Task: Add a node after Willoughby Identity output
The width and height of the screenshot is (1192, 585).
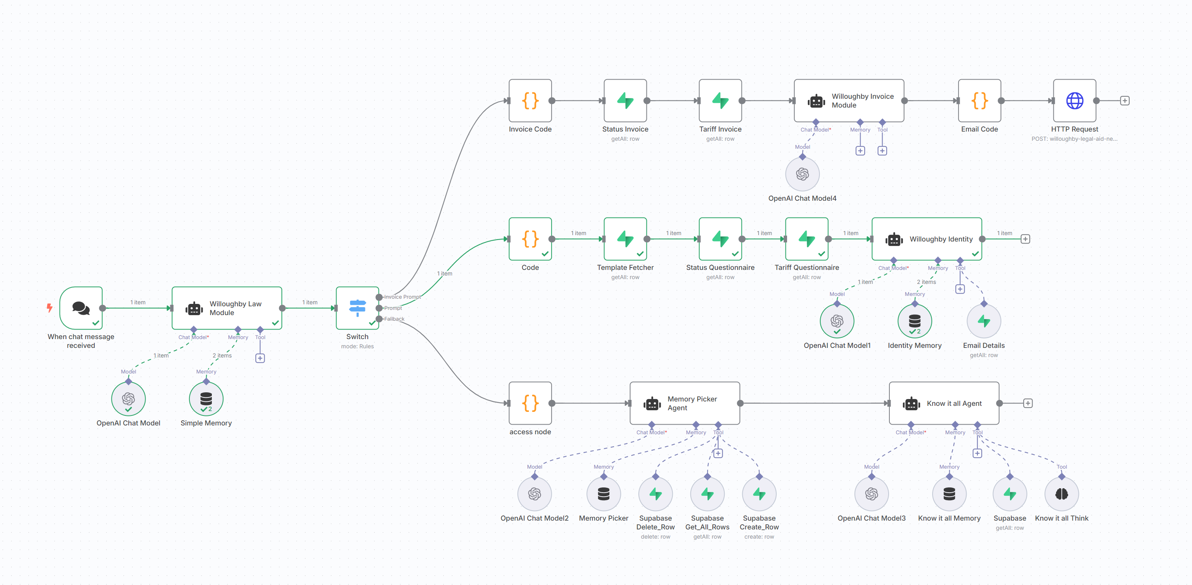Action: click(x=1025, y=239)
